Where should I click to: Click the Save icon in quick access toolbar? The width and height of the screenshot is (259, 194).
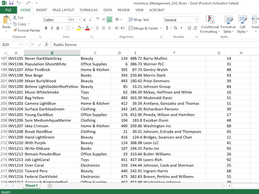point(11,3)
